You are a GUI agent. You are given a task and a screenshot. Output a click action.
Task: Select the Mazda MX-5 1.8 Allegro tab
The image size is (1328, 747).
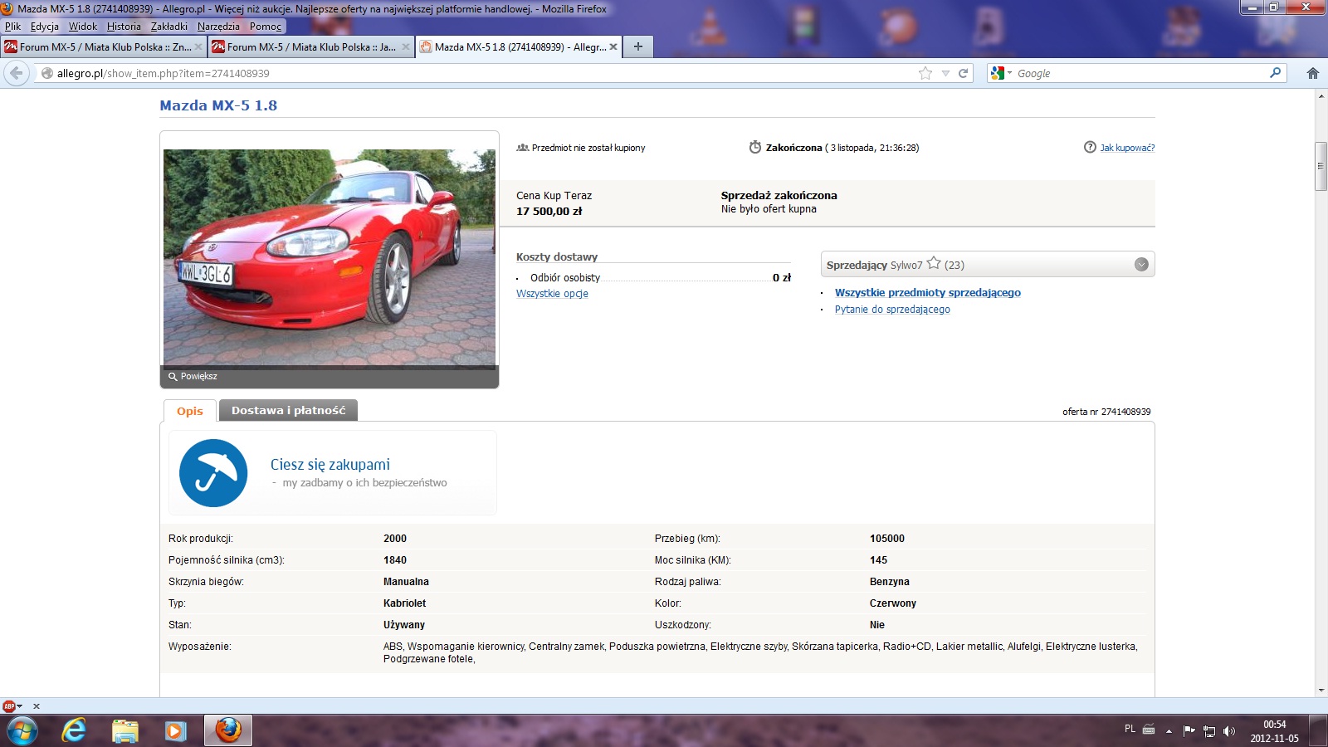[x=519, y=47]
